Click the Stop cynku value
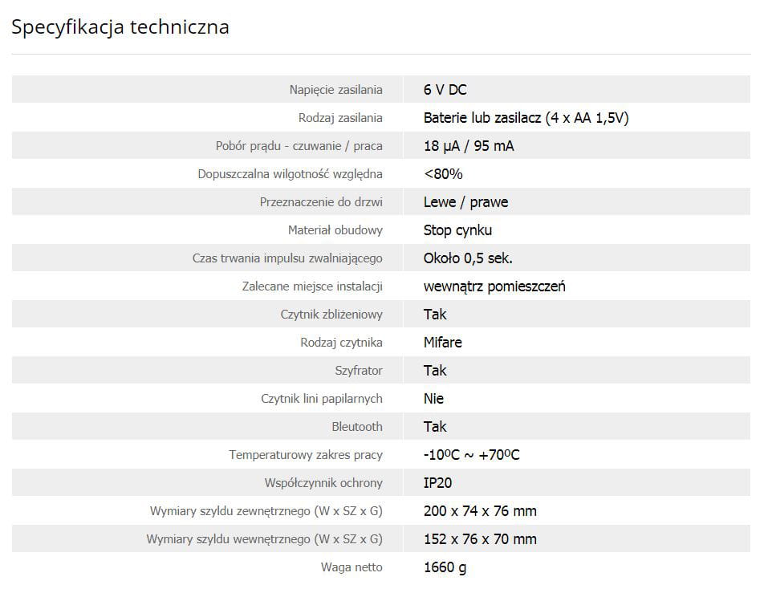 click(x=457, y=230)
